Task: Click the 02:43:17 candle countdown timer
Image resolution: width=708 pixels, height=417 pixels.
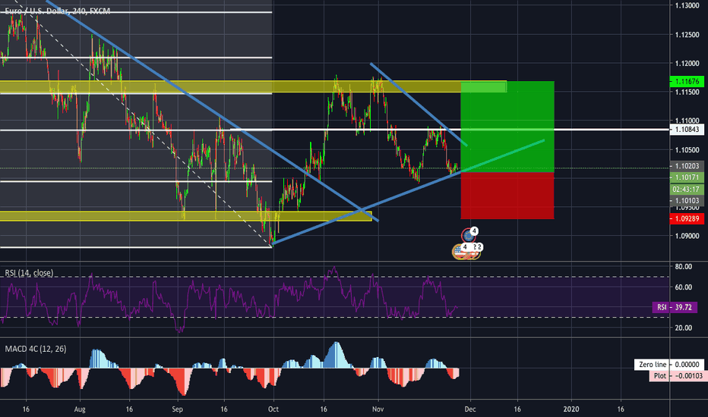Action: 687,188
